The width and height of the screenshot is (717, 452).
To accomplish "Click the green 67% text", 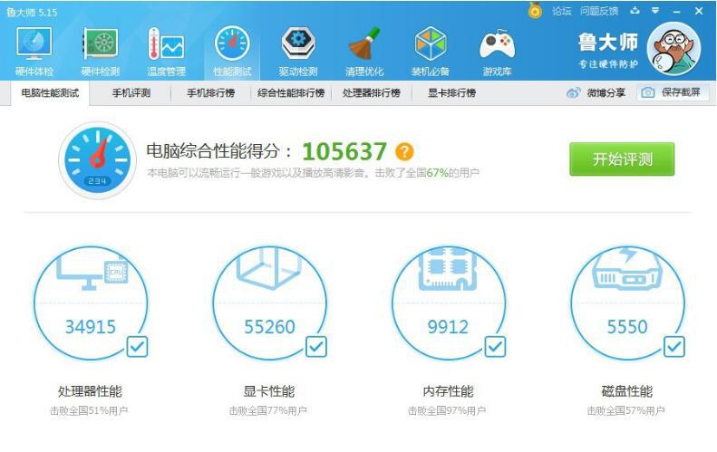I will pyautogui.click(x=437, y=173).
